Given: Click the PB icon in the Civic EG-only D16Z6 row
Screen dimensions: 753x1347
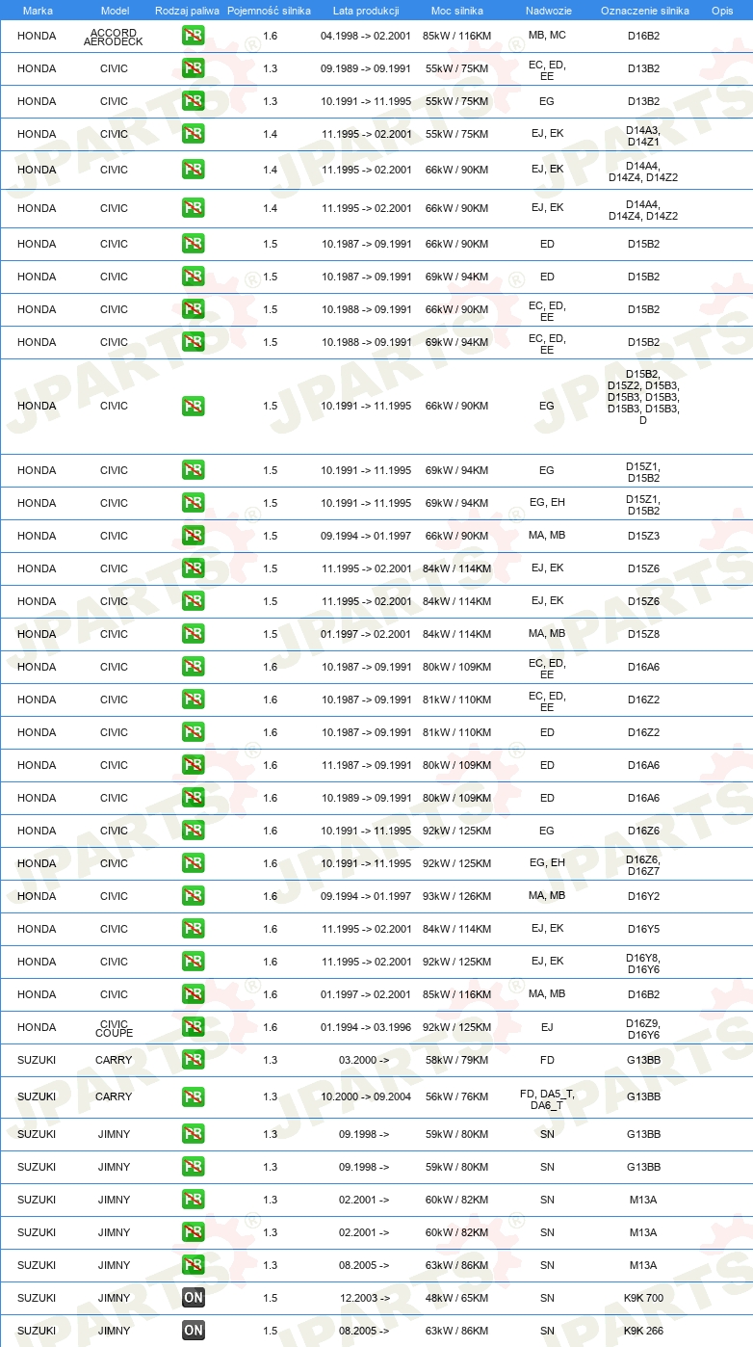Looking at the screenshot, I should click(x=193, y=831).
